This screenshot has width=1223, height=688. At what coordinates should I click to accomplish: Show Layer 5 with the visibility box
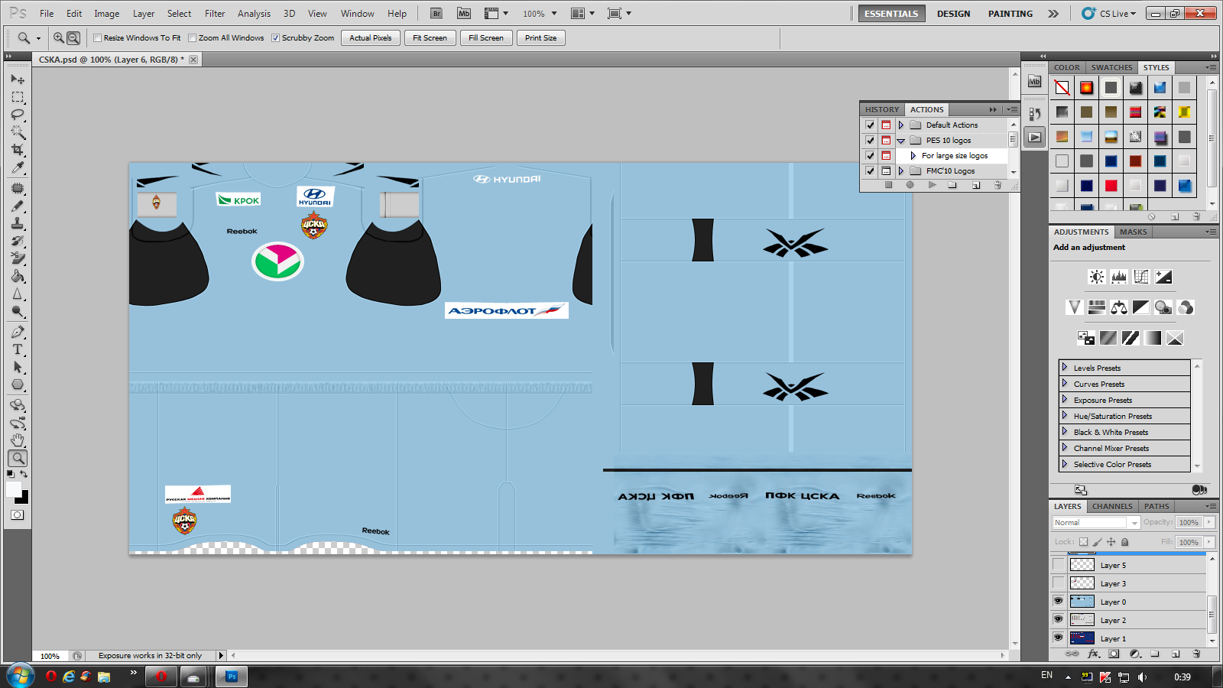pyautogui.click(x=1058, y=565)
